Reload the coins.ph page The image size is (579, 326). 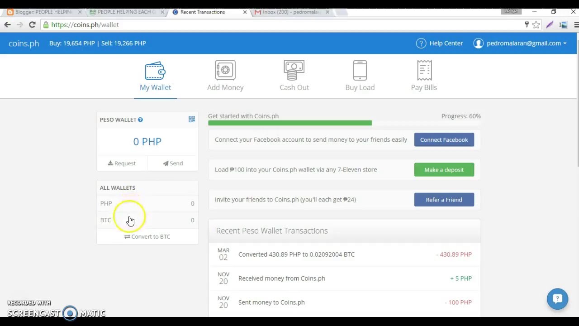coord(32,25)
